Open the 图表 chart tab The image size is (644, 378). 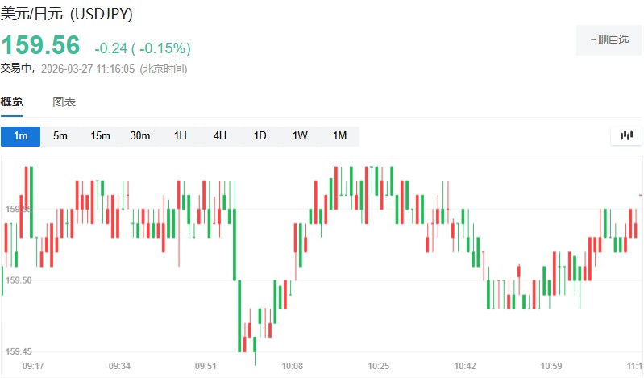[x=64, y=102]
